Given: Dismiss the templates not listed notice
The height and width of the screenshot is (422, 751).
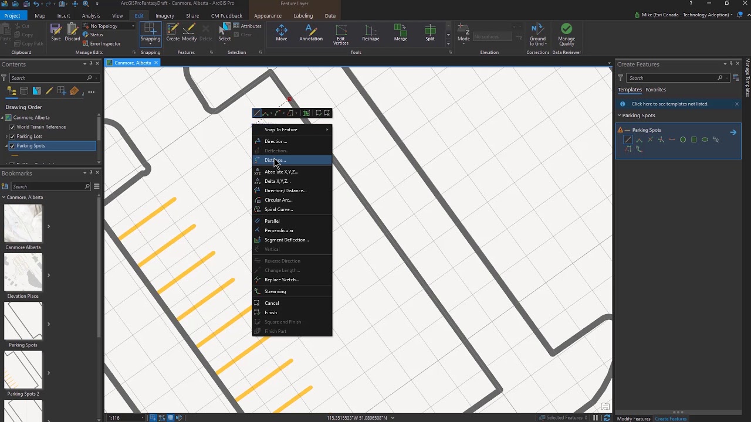Looking at the screenshot, I should (737, 104).
